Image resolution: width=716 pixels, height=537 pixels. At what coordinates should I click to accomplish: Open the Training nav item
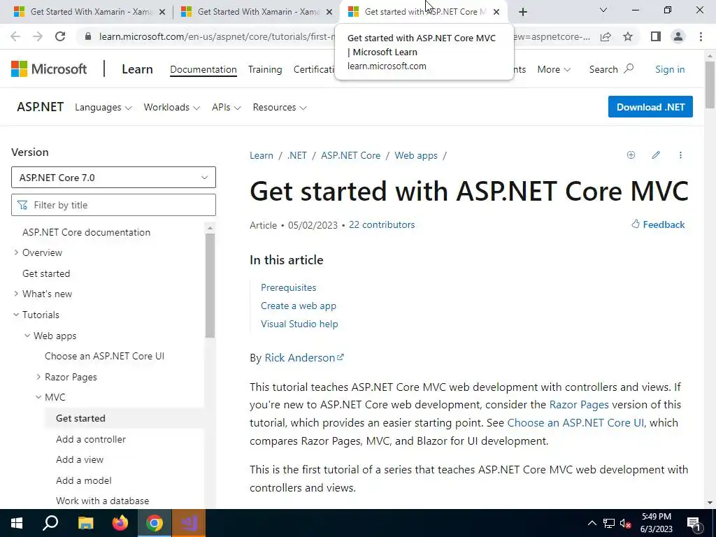tap(265, 69)
